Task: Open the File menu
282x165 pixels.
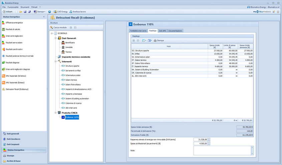Action: pyautogui.click(x=4, y=7)
